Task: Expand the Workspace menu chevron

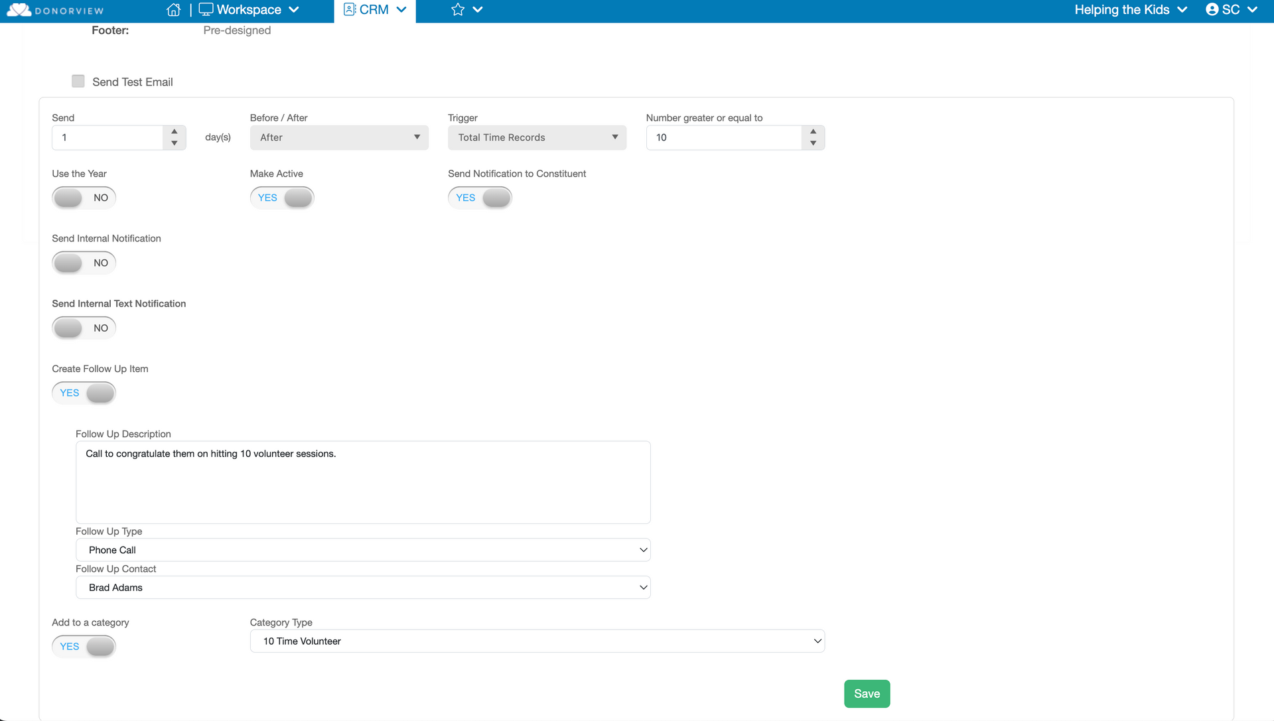Action: click(x=294, y=10)
